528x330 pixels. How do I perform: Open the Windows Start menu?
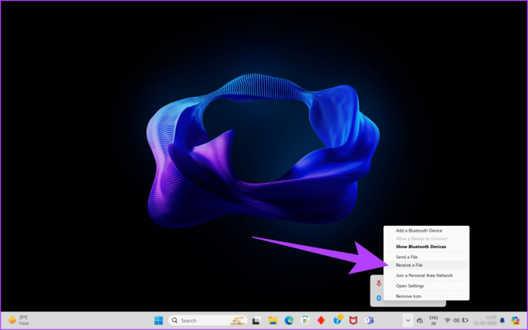[158, 321]
